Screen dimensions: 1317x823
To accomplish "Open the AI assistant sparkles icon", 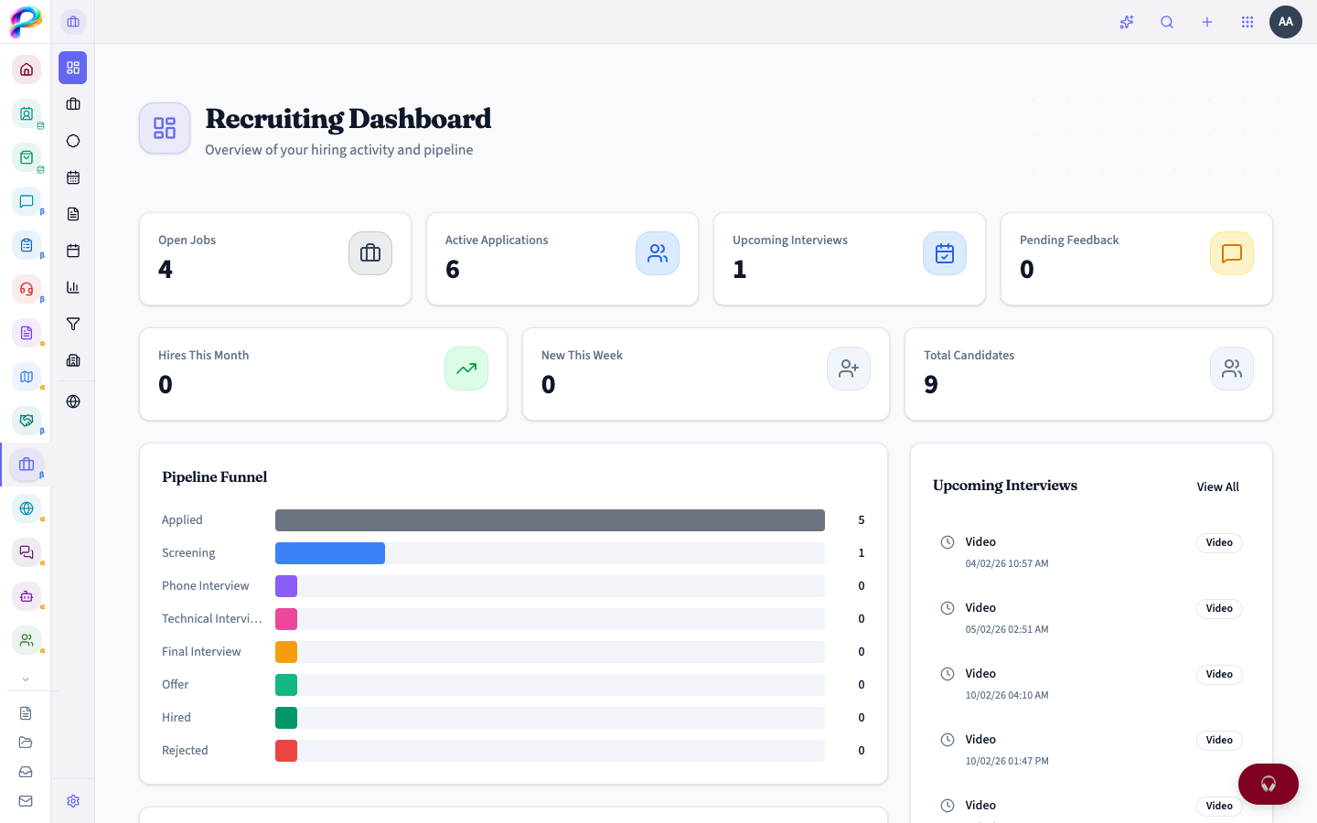I will click(1127, 22).
